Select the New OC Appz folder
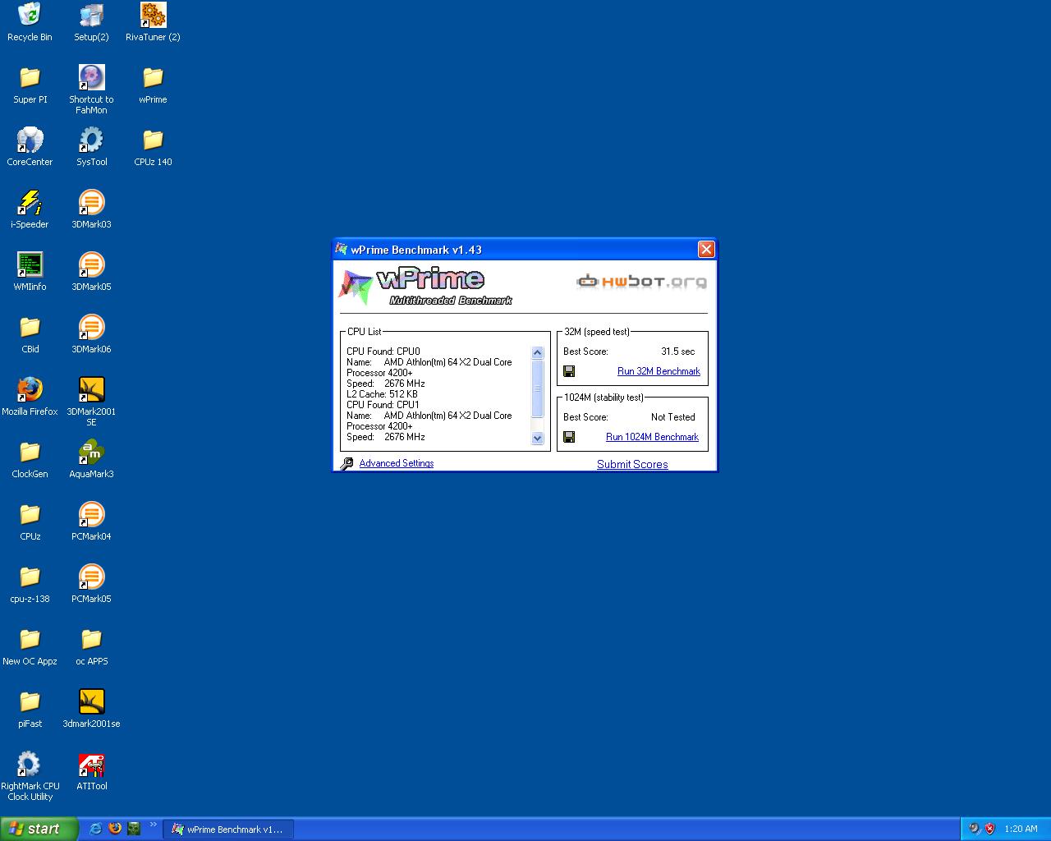 point(30,639)
